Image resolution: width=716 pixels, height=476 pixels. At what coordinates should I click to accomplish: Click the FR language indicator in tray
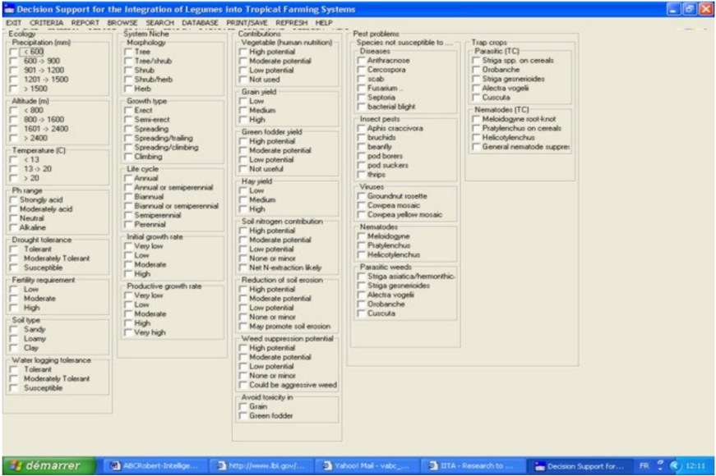(644, 466)
